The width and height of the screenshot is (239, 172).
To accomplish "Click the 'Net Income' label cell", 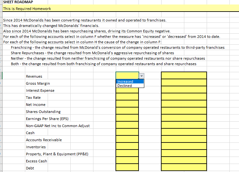I will click(36, 105).
